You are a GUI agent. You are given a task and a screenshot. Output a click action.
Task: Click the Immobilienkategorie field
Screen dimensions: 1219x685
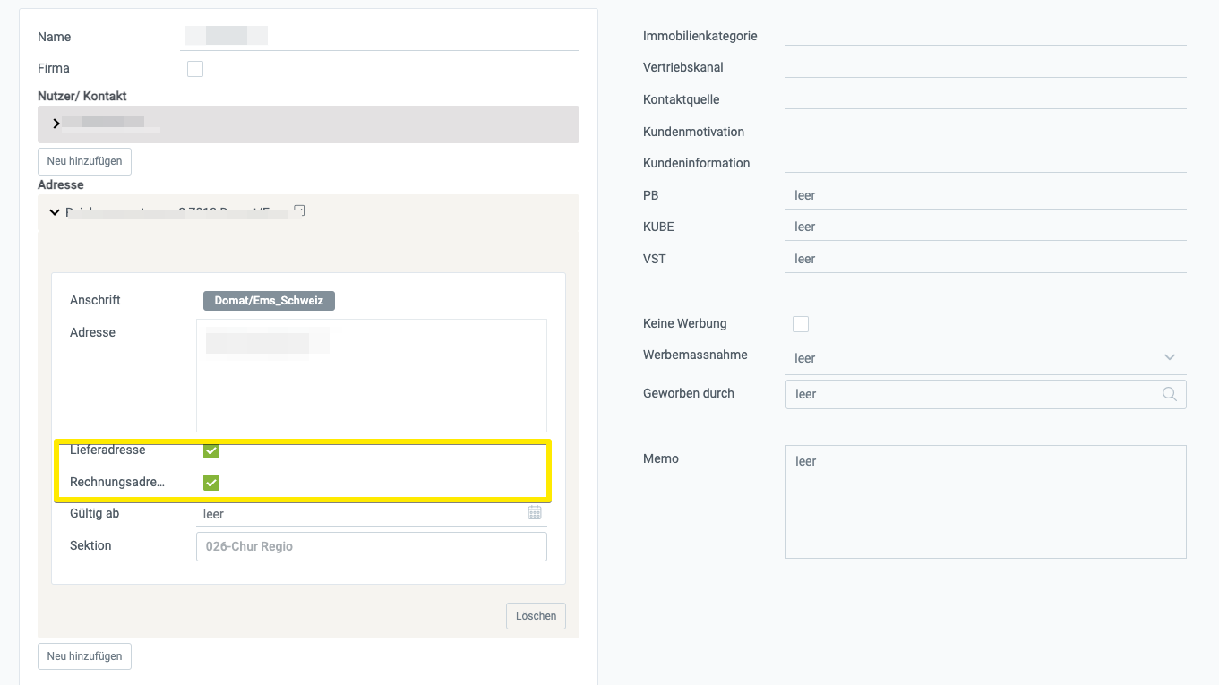[986, 36]
